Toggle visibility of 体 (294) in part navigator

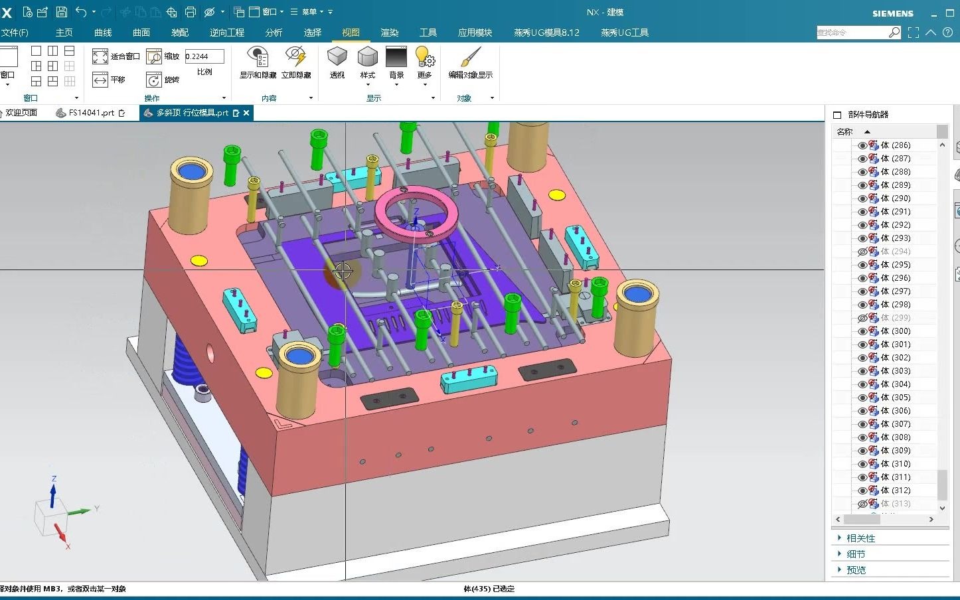(862, 251)
